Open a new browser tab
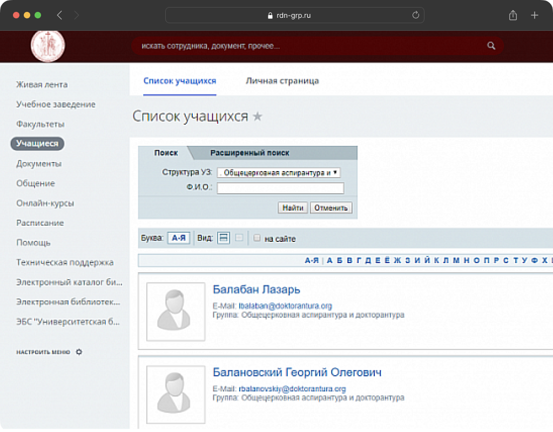 tap(535, 15)
